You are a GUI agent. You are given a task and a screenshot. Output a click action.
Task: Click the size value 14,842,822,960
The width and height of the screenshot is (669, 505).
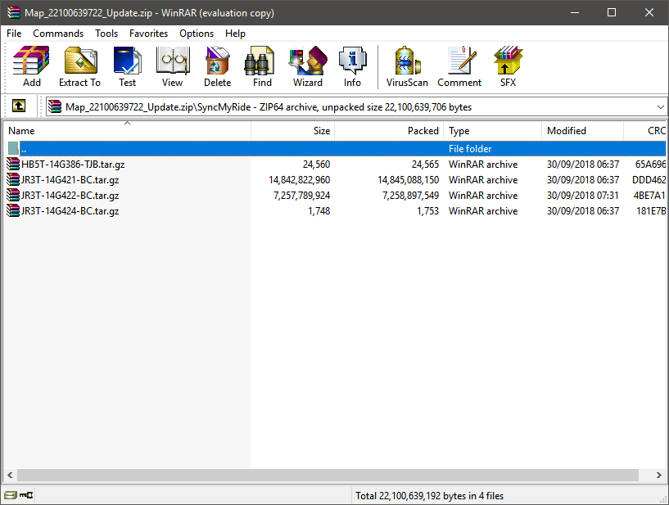tap(300, 180)
